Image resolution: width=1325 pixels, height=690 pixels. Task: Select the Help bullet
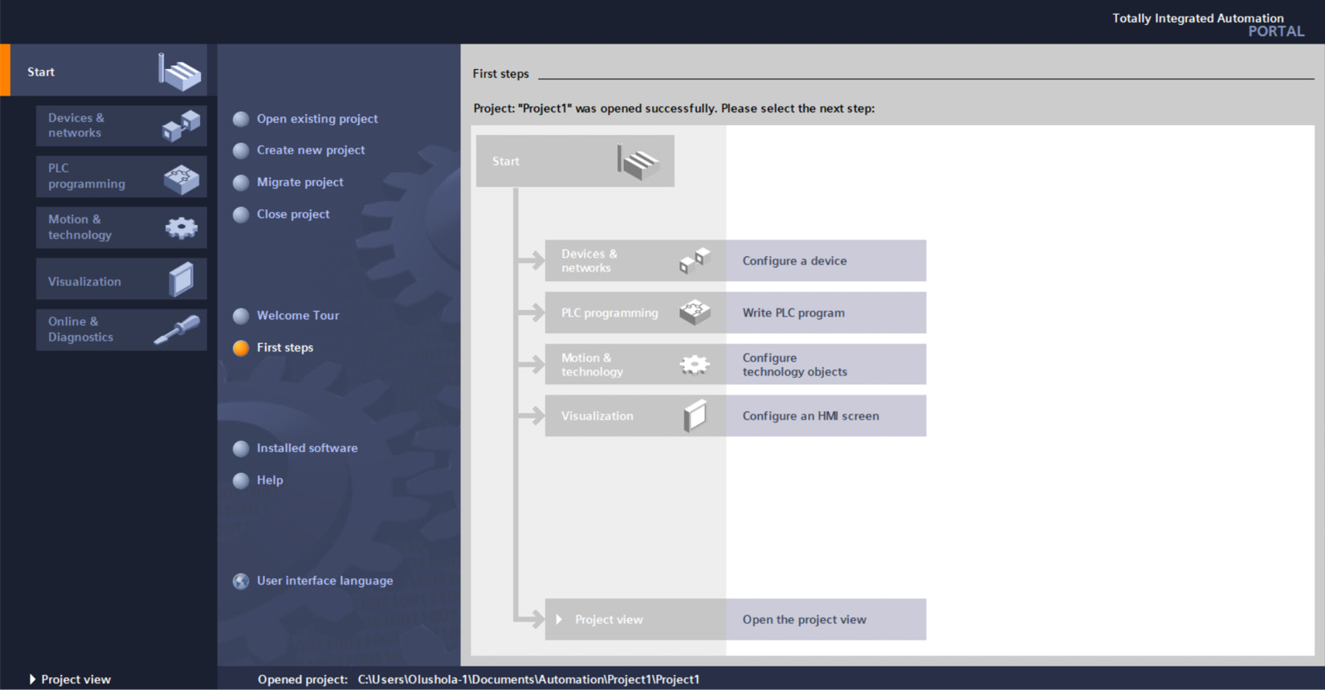click(241, 480)
